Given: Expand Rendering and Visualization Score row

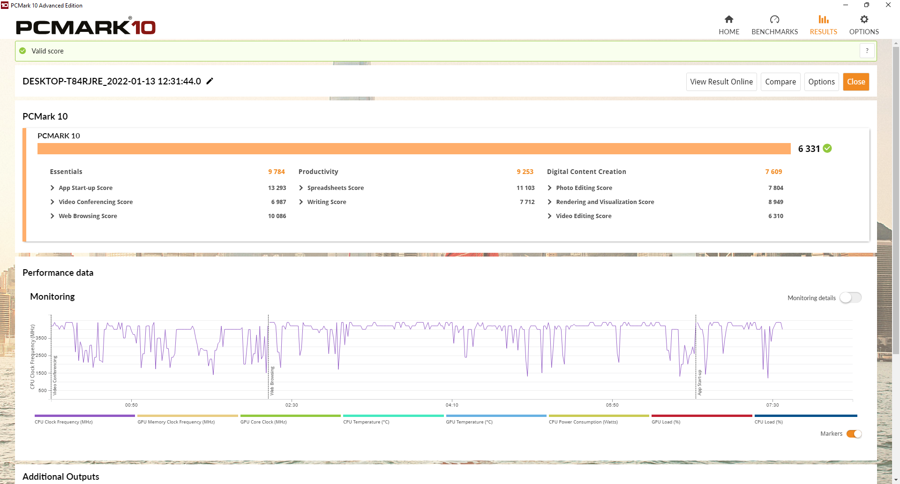Looking at the screenshot, I should 549,202.
